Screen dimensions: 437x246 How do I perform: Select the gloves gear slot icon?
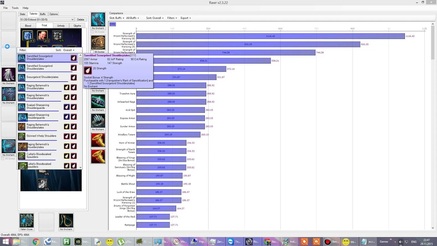98,20
